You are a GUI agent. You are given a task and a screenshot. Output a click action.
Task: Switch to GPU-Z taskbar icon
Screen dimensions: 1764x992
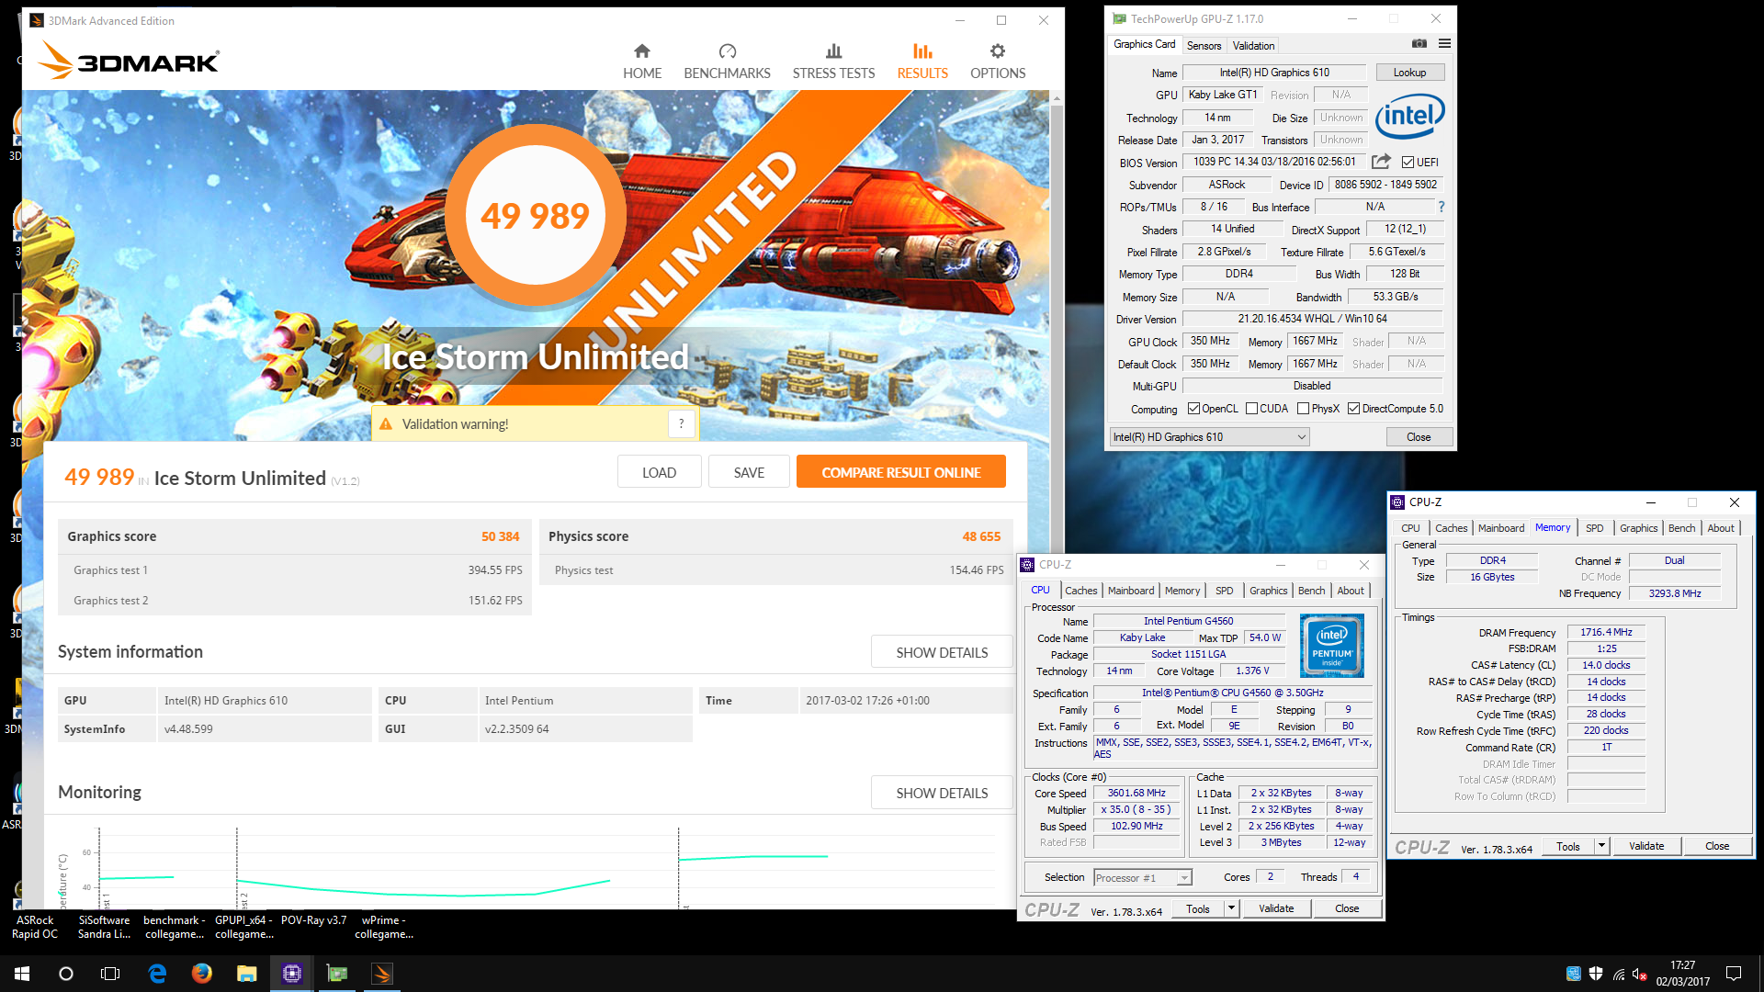337,974
